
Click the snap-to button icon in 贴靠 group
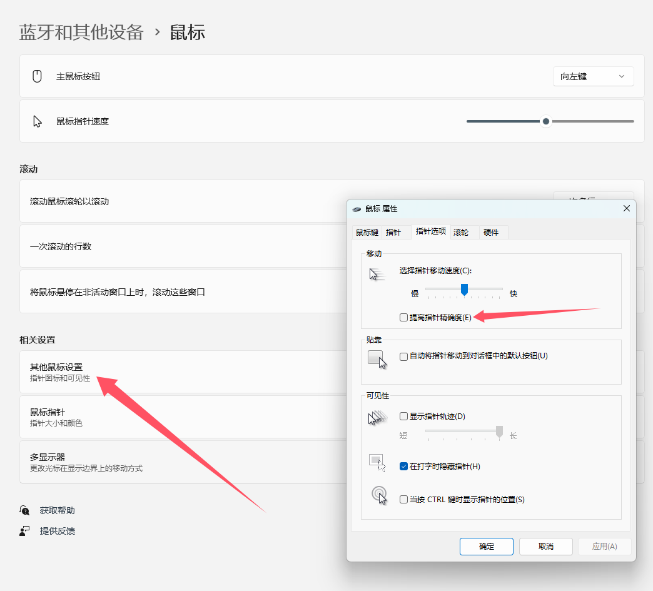click(377, 360)
